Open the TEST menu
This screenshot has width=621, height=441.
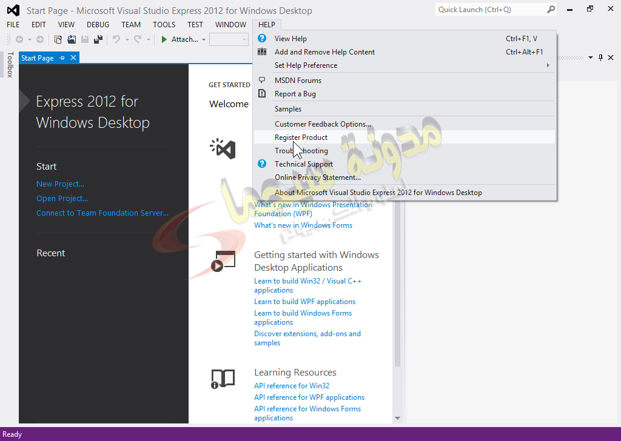(195, 24)
